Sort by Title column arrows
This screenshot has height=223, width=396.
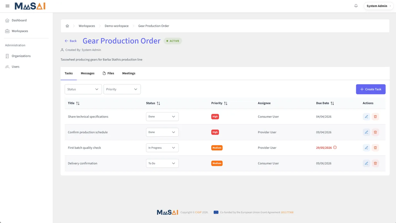[78, 103]
